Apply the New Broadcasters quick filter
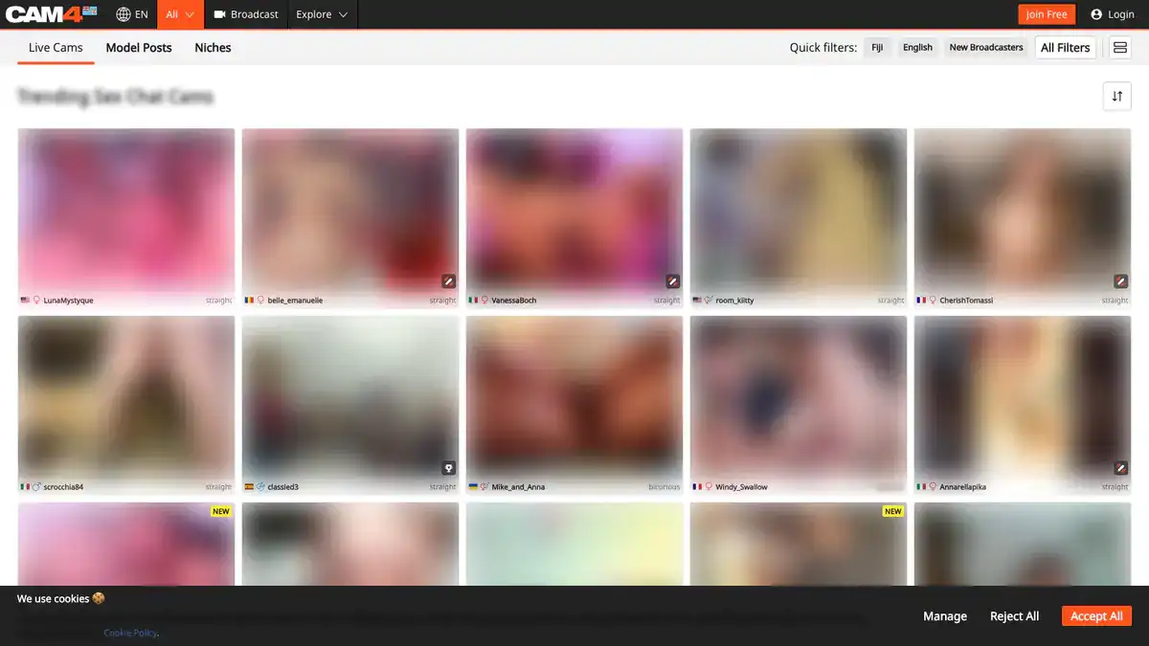 click(x=986, y=47)
